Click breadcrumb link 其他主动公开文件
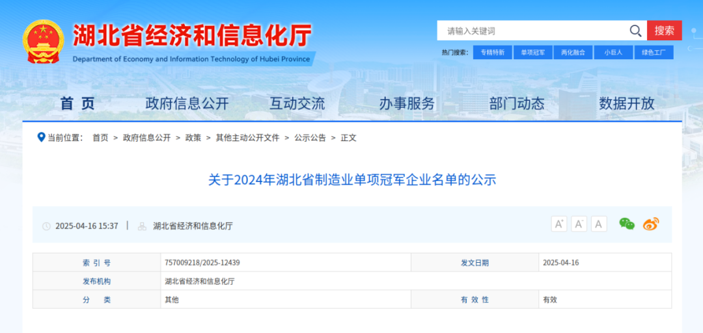This screenshot has height=333, width=703. point(247,138)
